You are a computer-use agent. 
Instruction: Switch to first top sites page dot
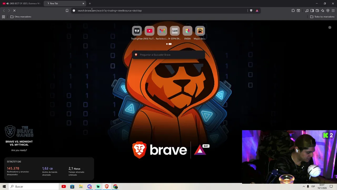[167, 44]
